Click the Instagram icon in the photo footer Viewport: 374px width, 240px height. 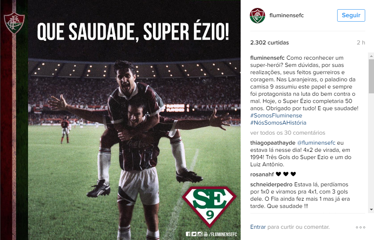(x=200, y=234)
